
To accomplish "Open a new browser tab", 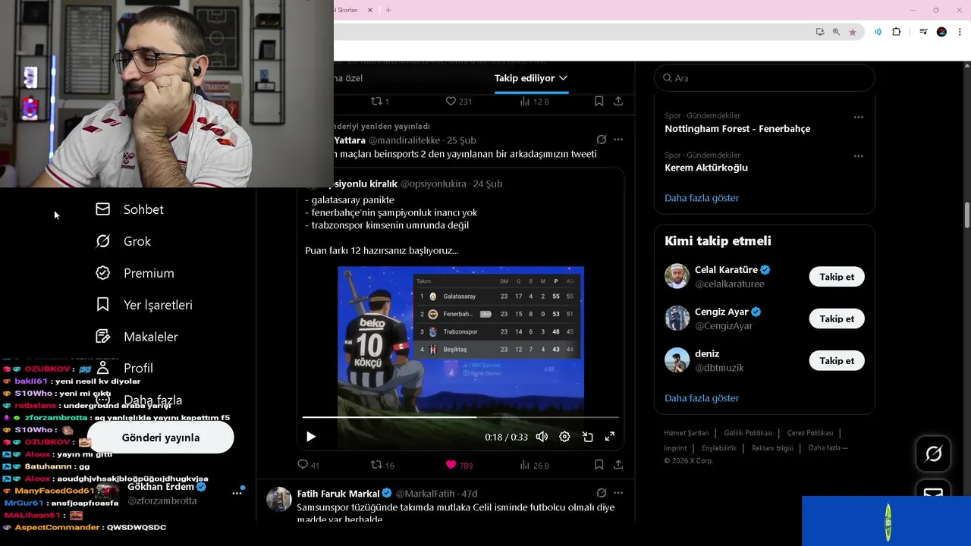I will 388,10.
